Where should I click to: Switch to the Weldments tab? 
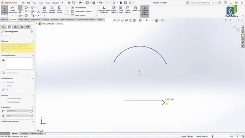(36, 20)
